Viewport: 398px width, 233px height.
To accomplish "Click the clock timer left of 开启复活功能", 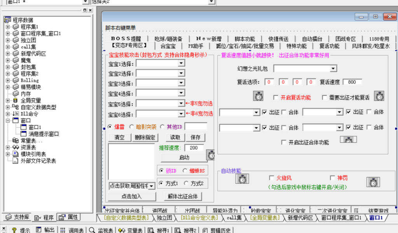I will click(x=258, y=96).
